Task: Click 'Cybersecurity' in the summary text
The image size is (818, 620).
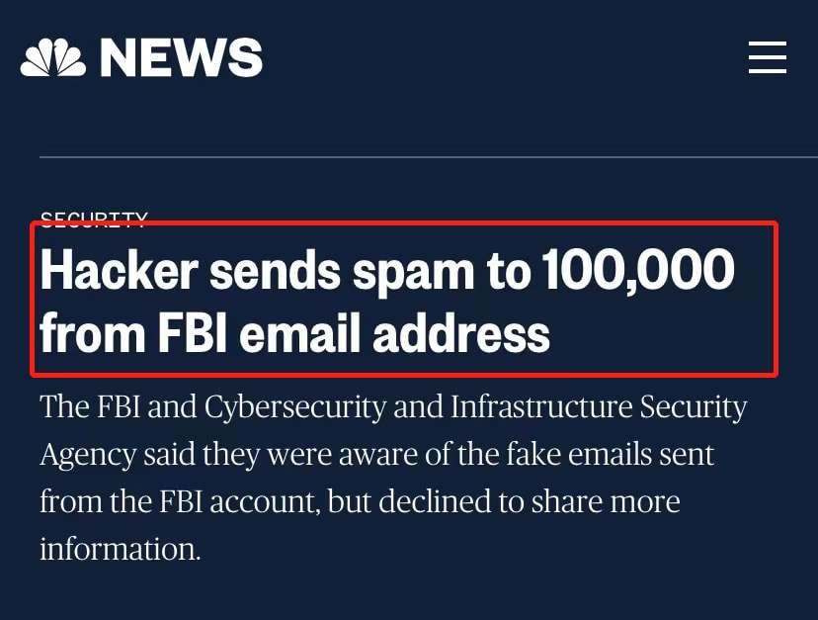Action: pos(294,407)
